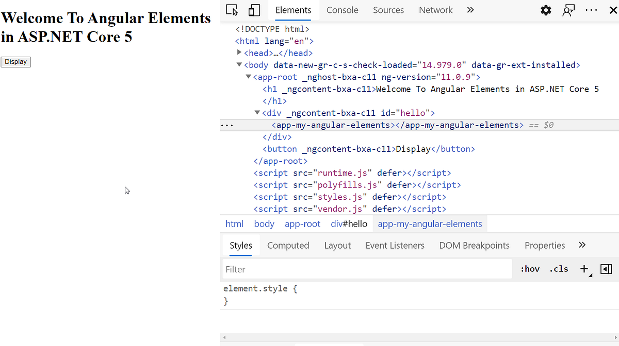
Task: Click the new style rule plus icon
Action: 585,269
